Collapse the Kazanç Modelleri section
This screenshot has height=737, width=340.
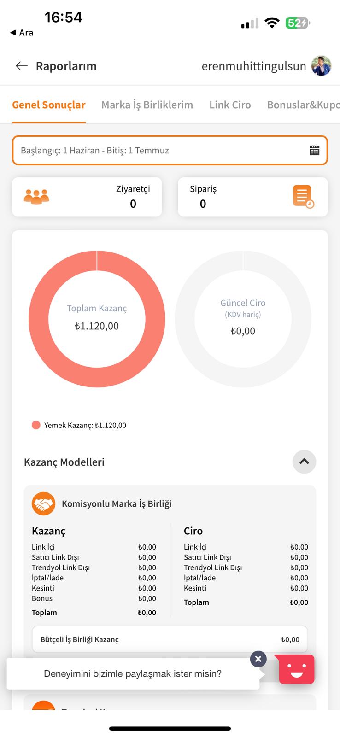tap(304, 462)
